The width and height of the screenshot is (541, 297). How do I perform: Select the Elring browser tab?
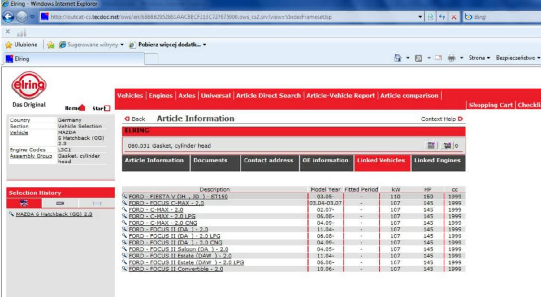(x=74, y=59)
